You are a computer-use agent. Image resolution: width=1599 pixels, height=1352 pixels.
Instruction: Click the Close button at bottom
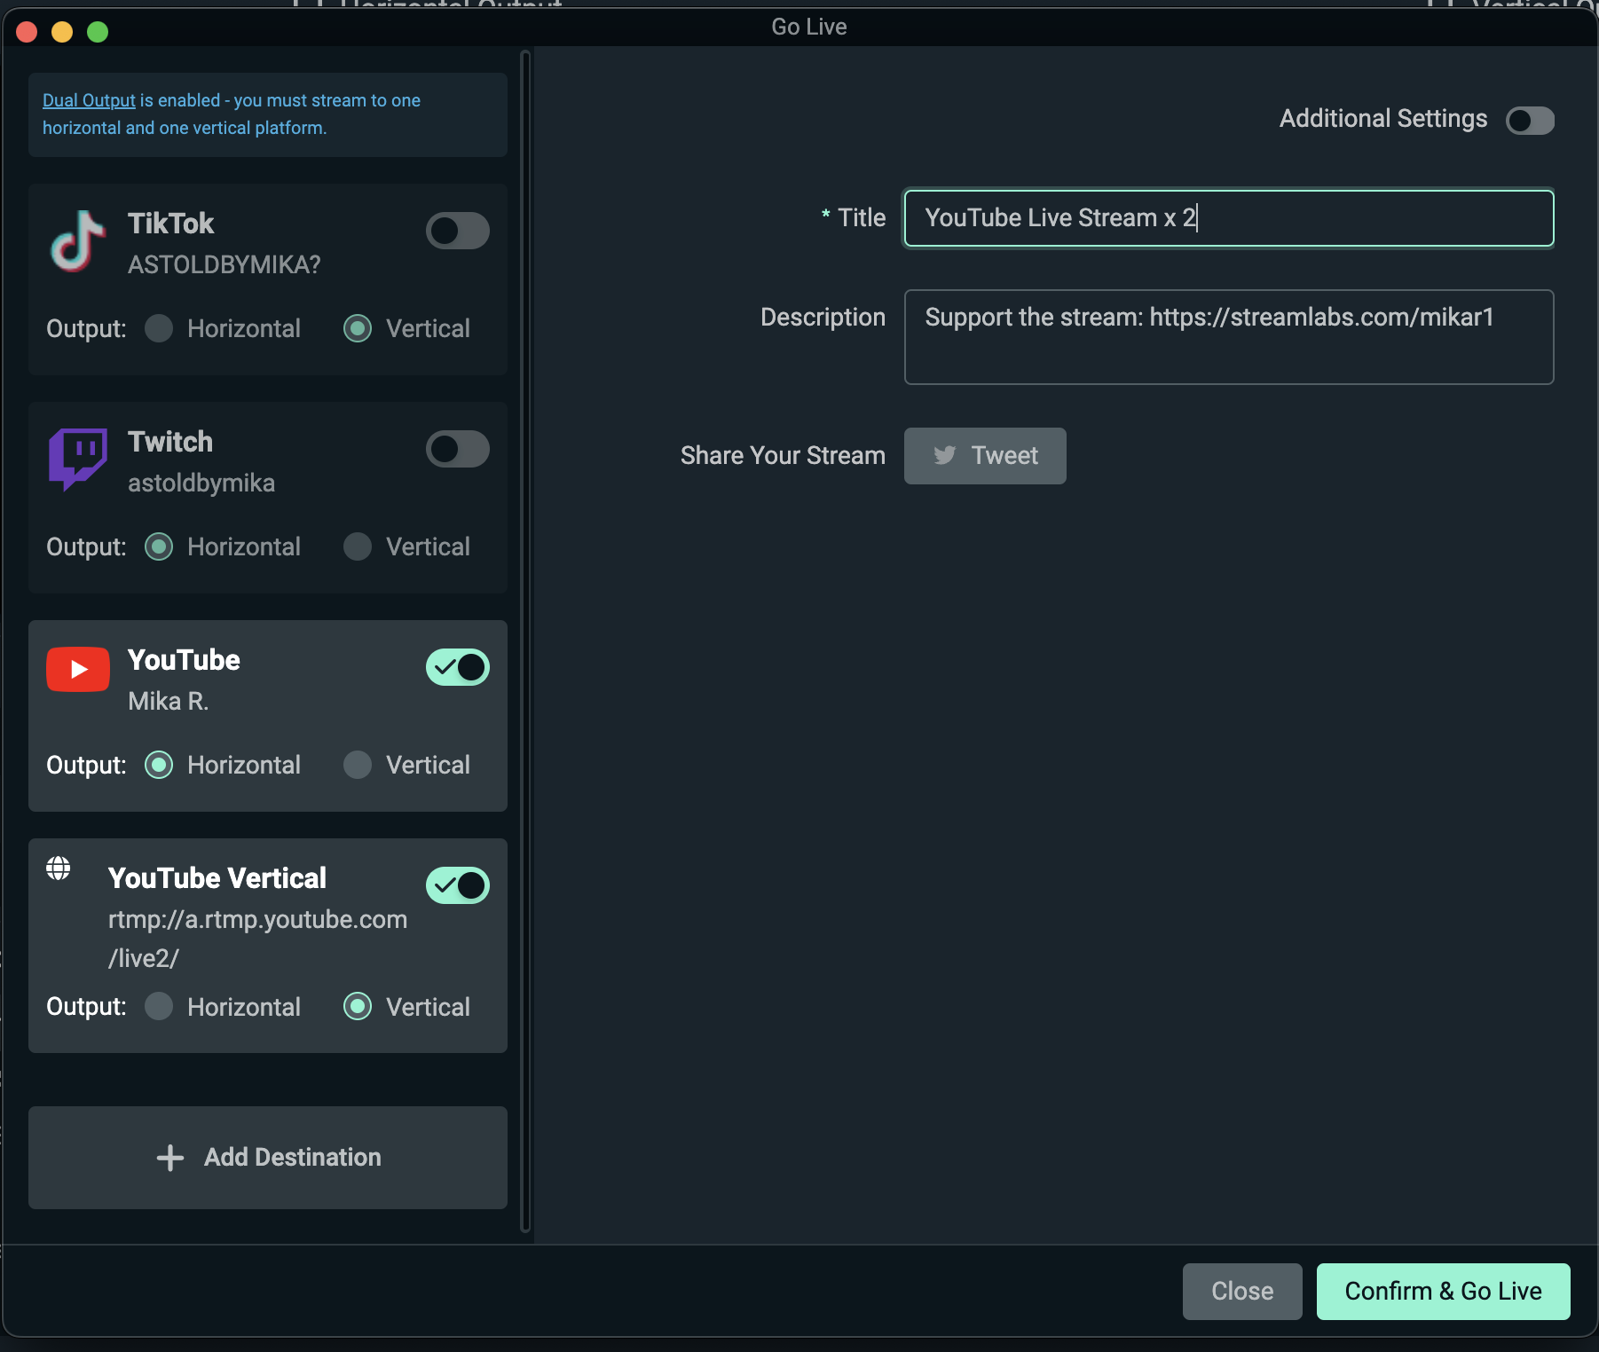click(x=1241, y=1291)
